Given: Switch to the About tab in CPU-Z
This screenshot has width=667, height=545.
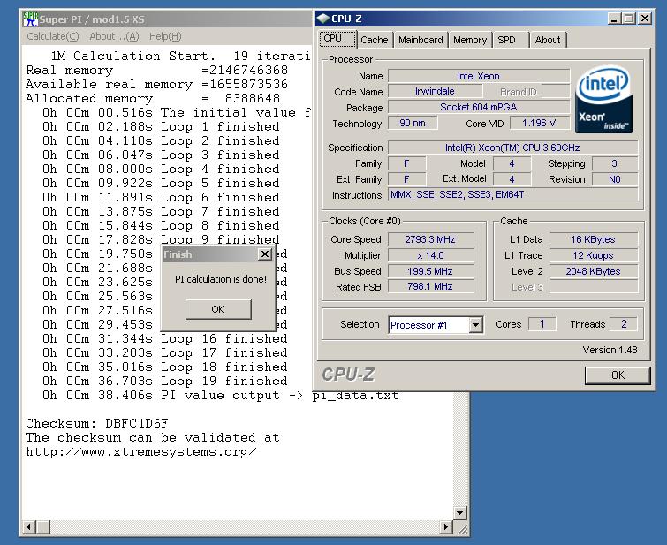Looking at the screenshot, I should (x=548, y=40).
